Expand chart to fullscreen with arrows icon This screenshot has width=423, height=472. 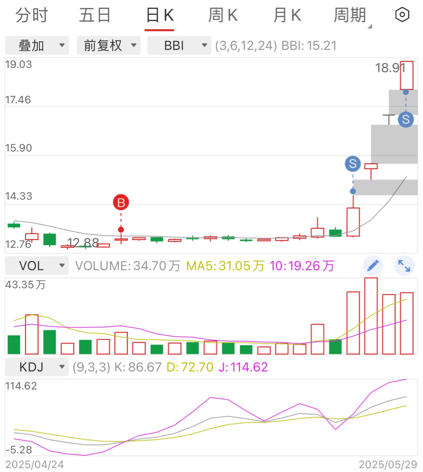click(x=404, y=265)
